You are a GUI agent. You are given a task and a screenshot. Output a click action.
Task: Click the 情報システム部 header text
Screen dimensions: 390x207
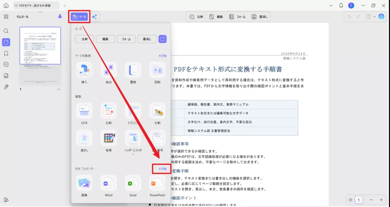(294, 58)
